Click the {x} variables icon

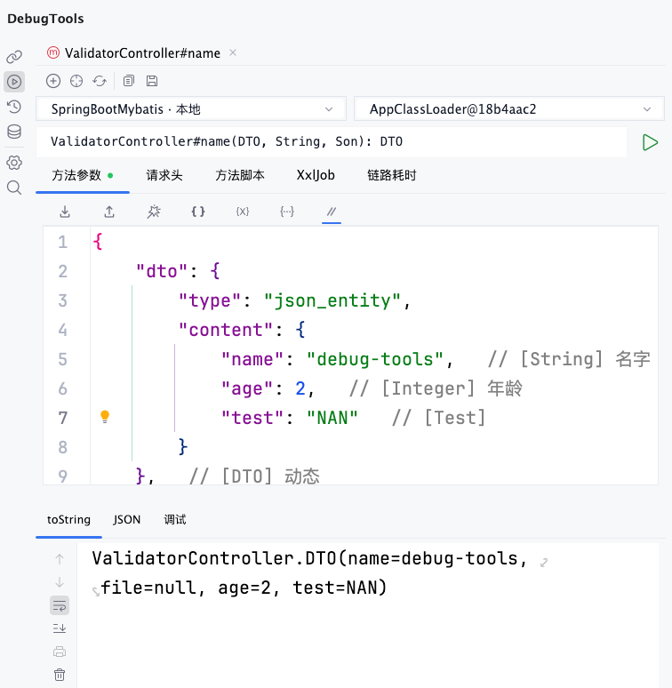tap(243, 212)
